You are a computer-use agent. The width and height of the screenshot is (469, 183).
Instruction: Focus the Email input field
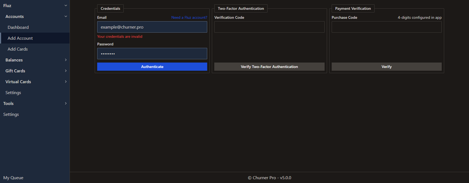152,27
